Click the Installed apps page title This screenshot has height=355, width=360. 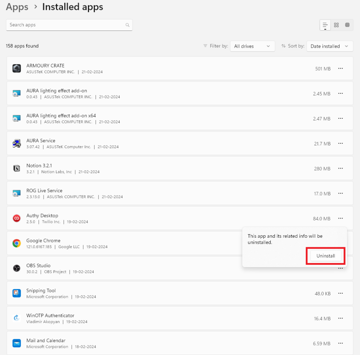pyautogui.click(x=72, y=7)
